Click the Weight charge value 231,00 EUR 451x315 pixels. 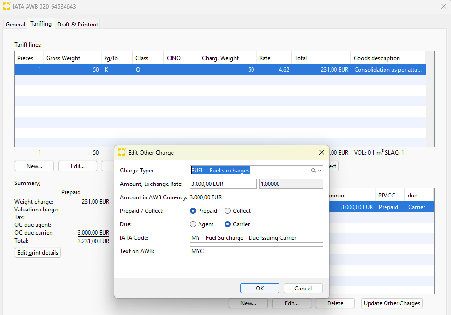point(95,202)
